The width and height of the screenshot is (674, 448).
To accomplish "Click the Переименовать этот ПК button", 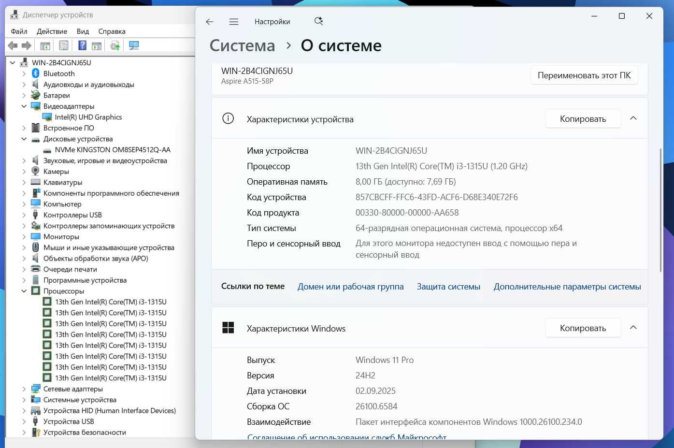I will (584, 75).
